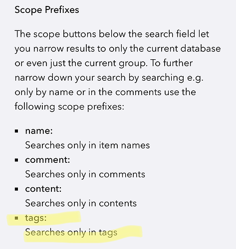Click text 'Searches only in comments'
This screenshot has width=236, height=249.
[85, 174]
